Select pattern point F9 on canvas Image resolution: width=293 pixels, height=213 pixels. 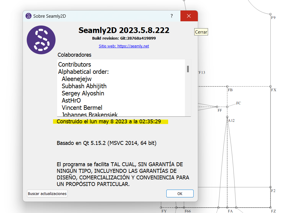click(270, 14)
